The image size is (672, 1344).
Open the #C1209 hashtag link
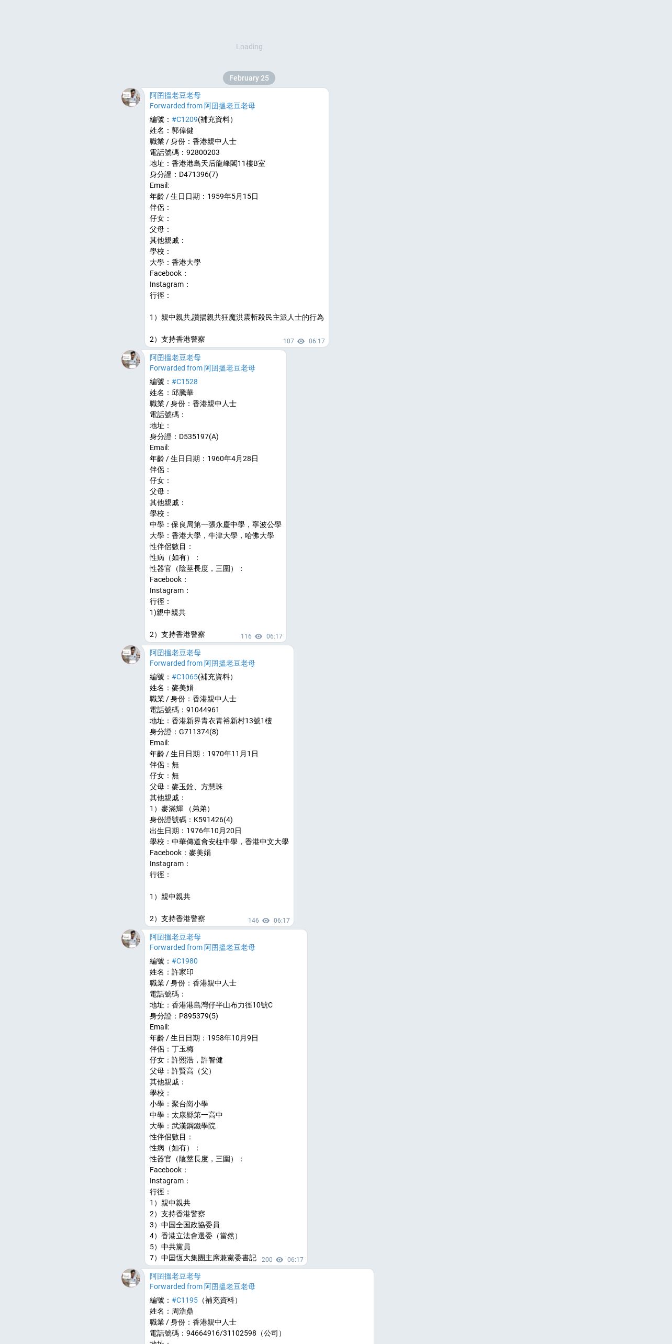185,119
